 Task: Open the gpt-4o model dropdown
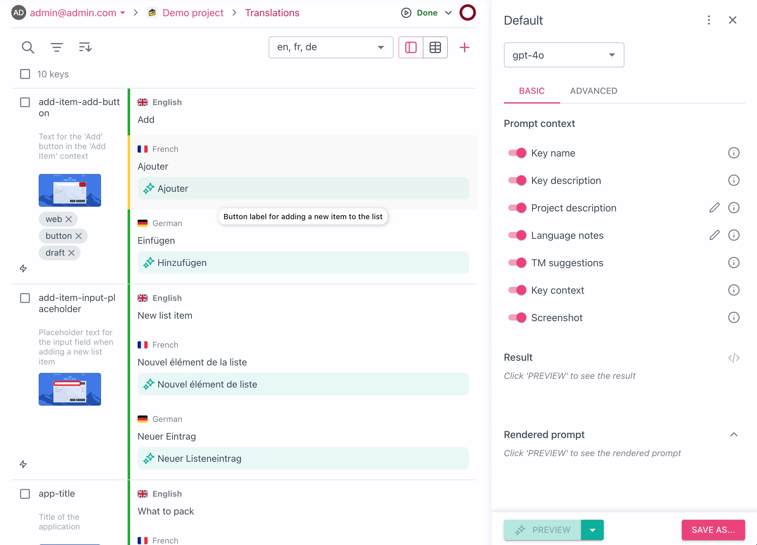pyautogui.click(x=564, y=55)
